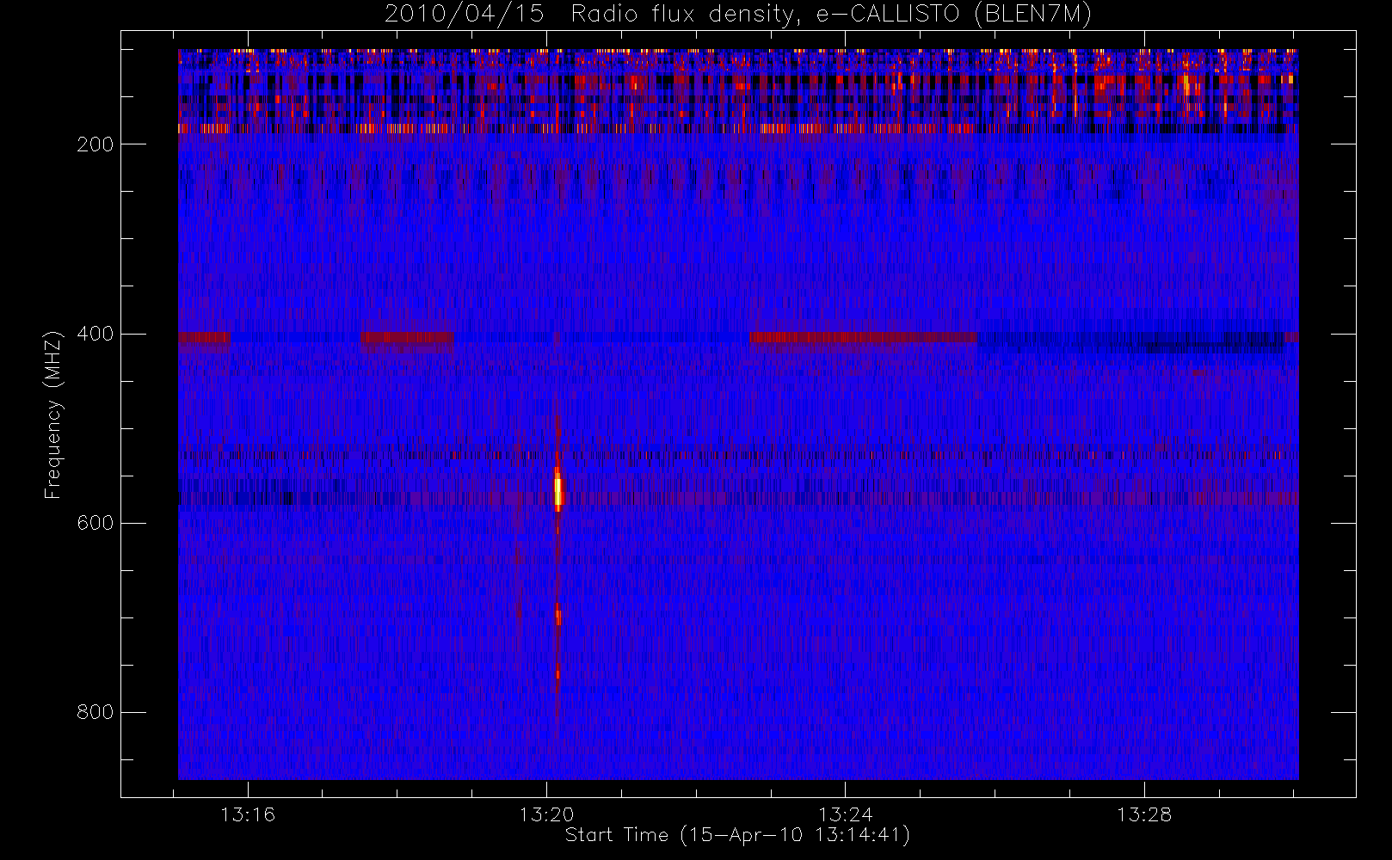Click the 13:16 time tick label
The width and height of the screenshot is (1392, 860).
coord(248,814)
